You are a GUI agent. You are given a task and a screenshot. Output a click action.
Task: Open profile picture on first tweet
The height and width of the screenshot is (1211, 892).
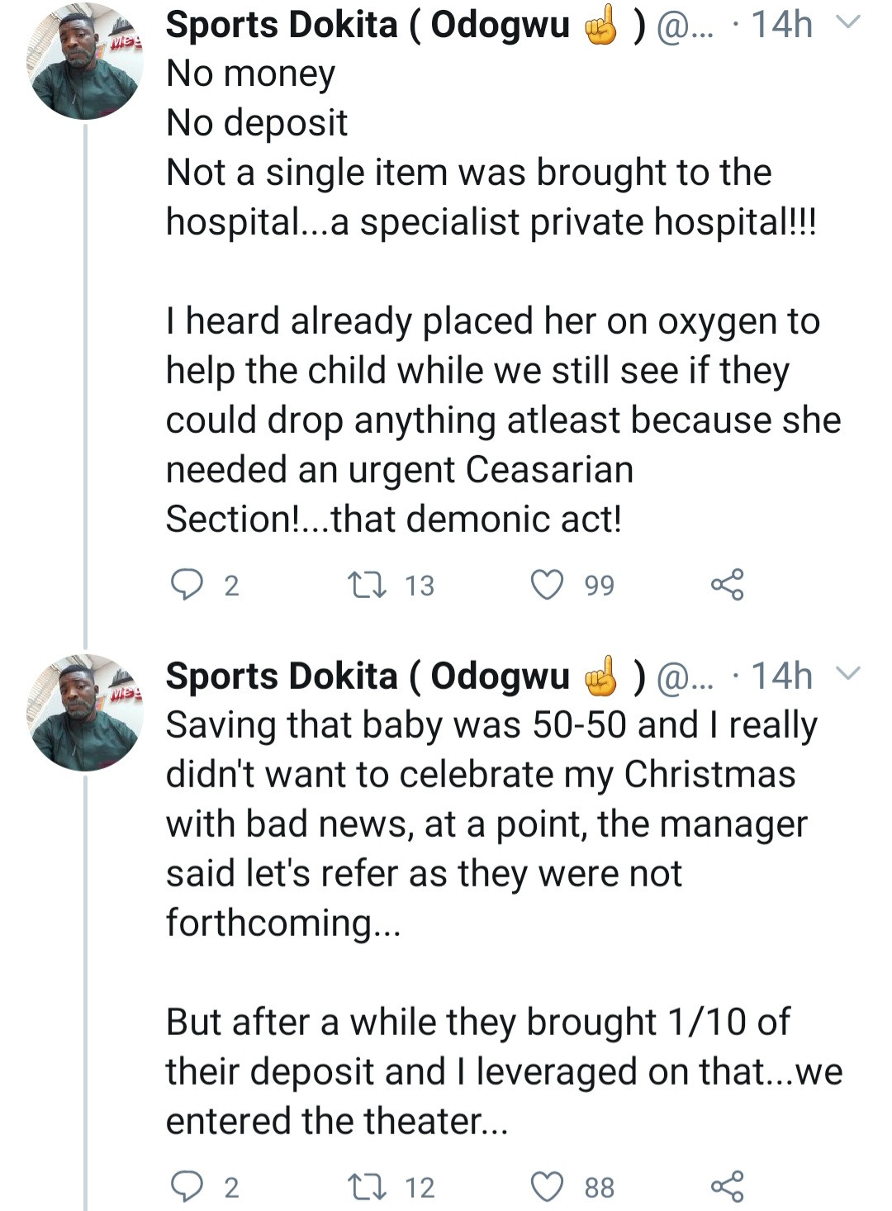pos(85,62)
